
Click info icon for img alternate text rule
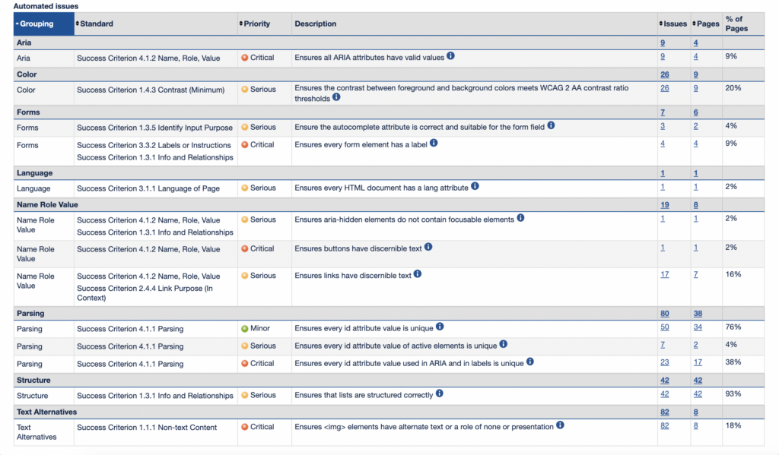coord(561,425)
